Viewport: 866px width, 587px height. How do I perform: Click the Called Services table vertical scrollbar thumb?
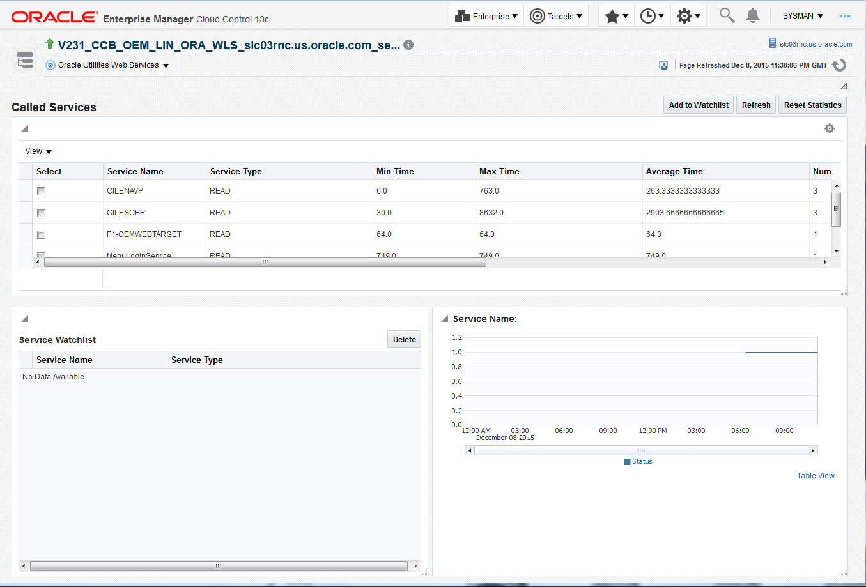(836, 209)
